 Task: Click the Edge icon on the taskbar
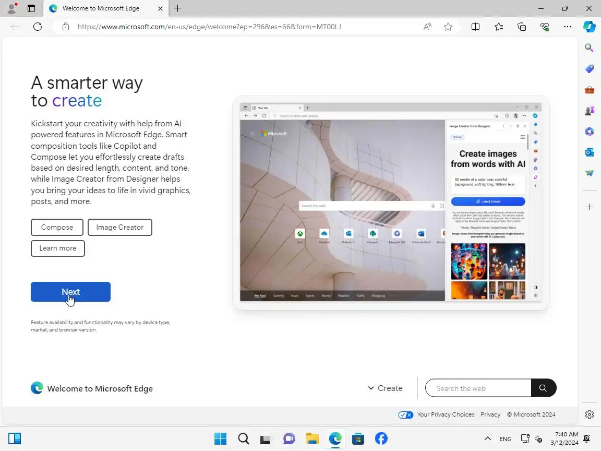tap(335, 438)
